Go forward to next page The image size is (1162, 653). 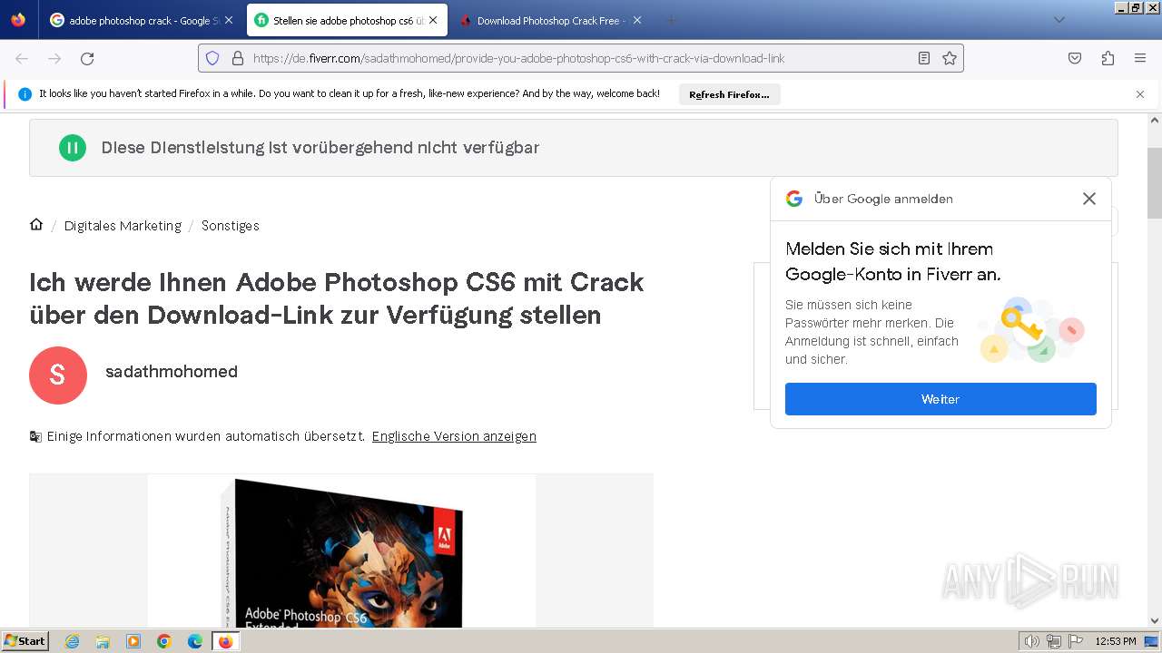[x=54, y=58]
